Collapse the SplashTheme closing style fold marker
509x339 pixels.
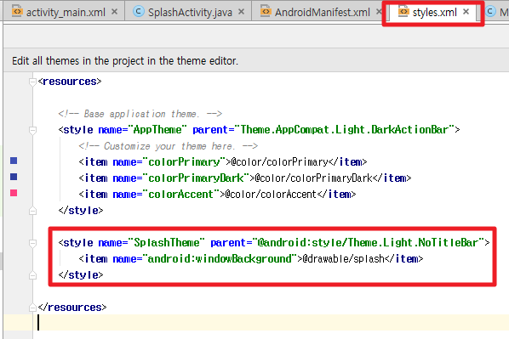click(32, 275)
